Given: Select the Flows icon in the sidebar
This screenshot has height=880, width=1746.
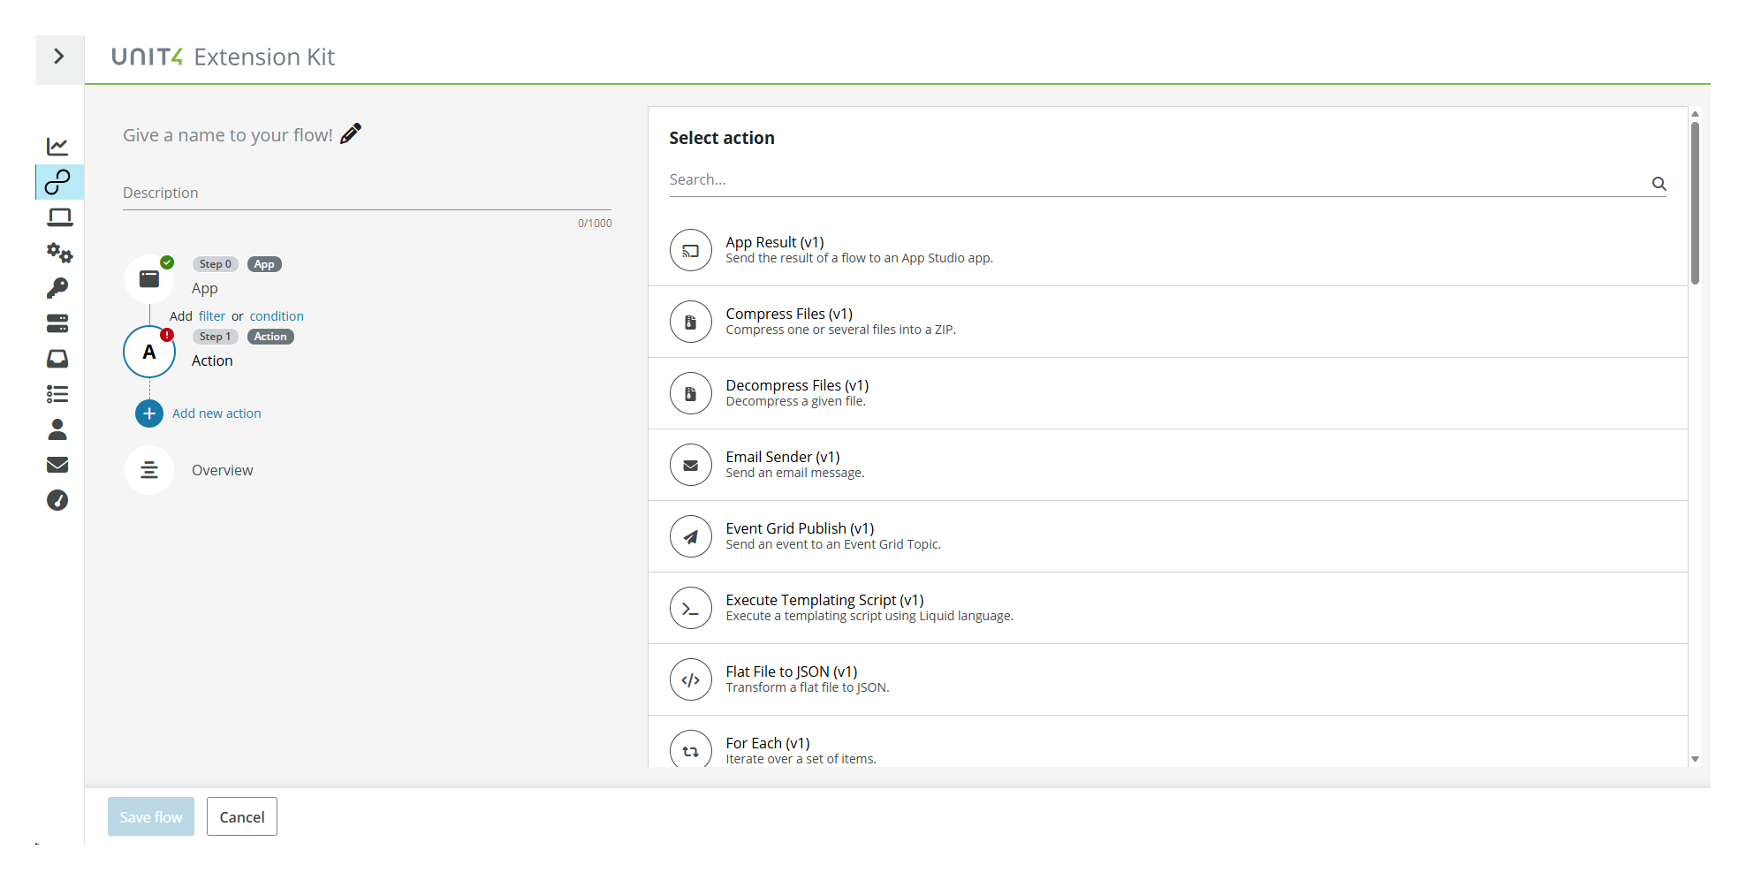Looking at the screenshot, I should click(x=57, y=182).
